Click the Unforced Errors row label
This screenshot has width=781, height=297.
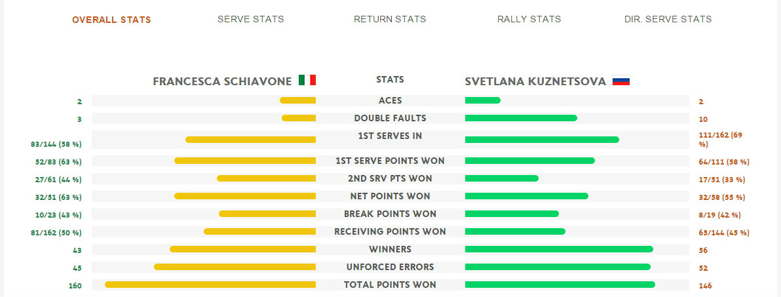pos(390,267)
